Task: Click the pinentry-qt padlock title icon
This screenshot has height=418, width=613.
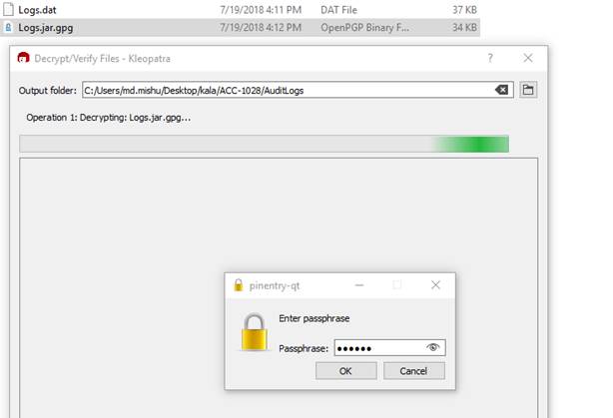Action: coord(238,285)
